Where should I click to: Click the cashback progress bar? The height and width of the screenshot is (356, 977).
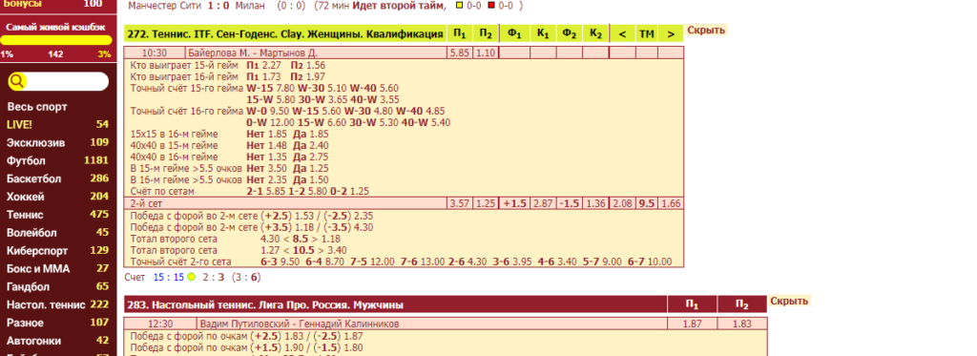click(56, 40)
